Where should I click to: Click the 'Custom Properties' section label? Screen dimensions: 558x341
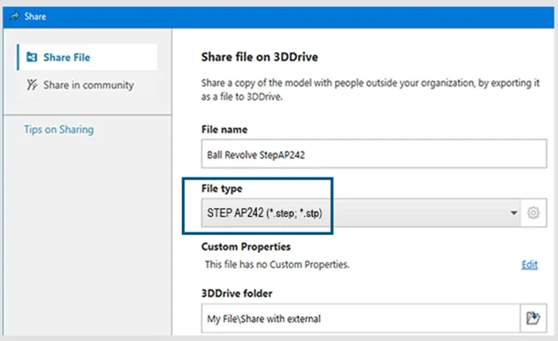[x=246, y=247]
